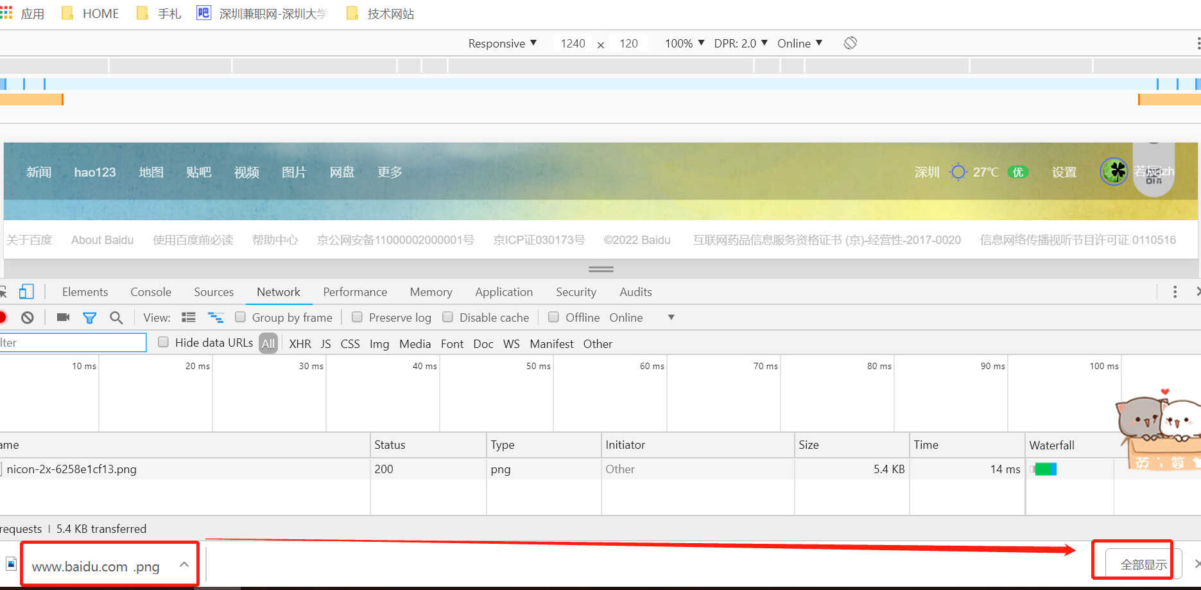Tick the Offline checkbox
Image resolution: width=1201 pixels, height=590 pixels.
coord(553,317)
